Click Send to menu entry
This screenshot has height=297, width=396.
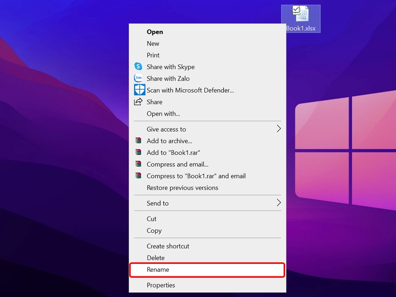pyautogui.click(x=207, y=203)
